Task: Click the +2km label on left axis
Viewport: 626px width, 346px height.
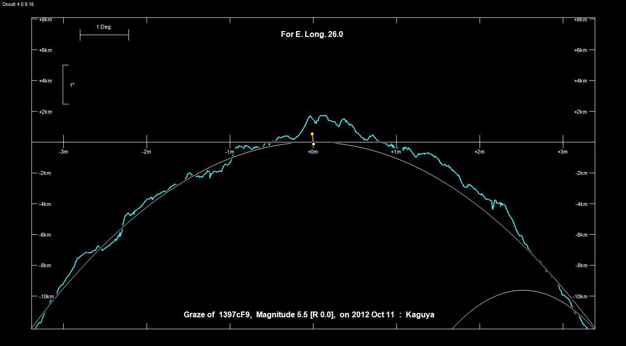Action: pos(45,112)
